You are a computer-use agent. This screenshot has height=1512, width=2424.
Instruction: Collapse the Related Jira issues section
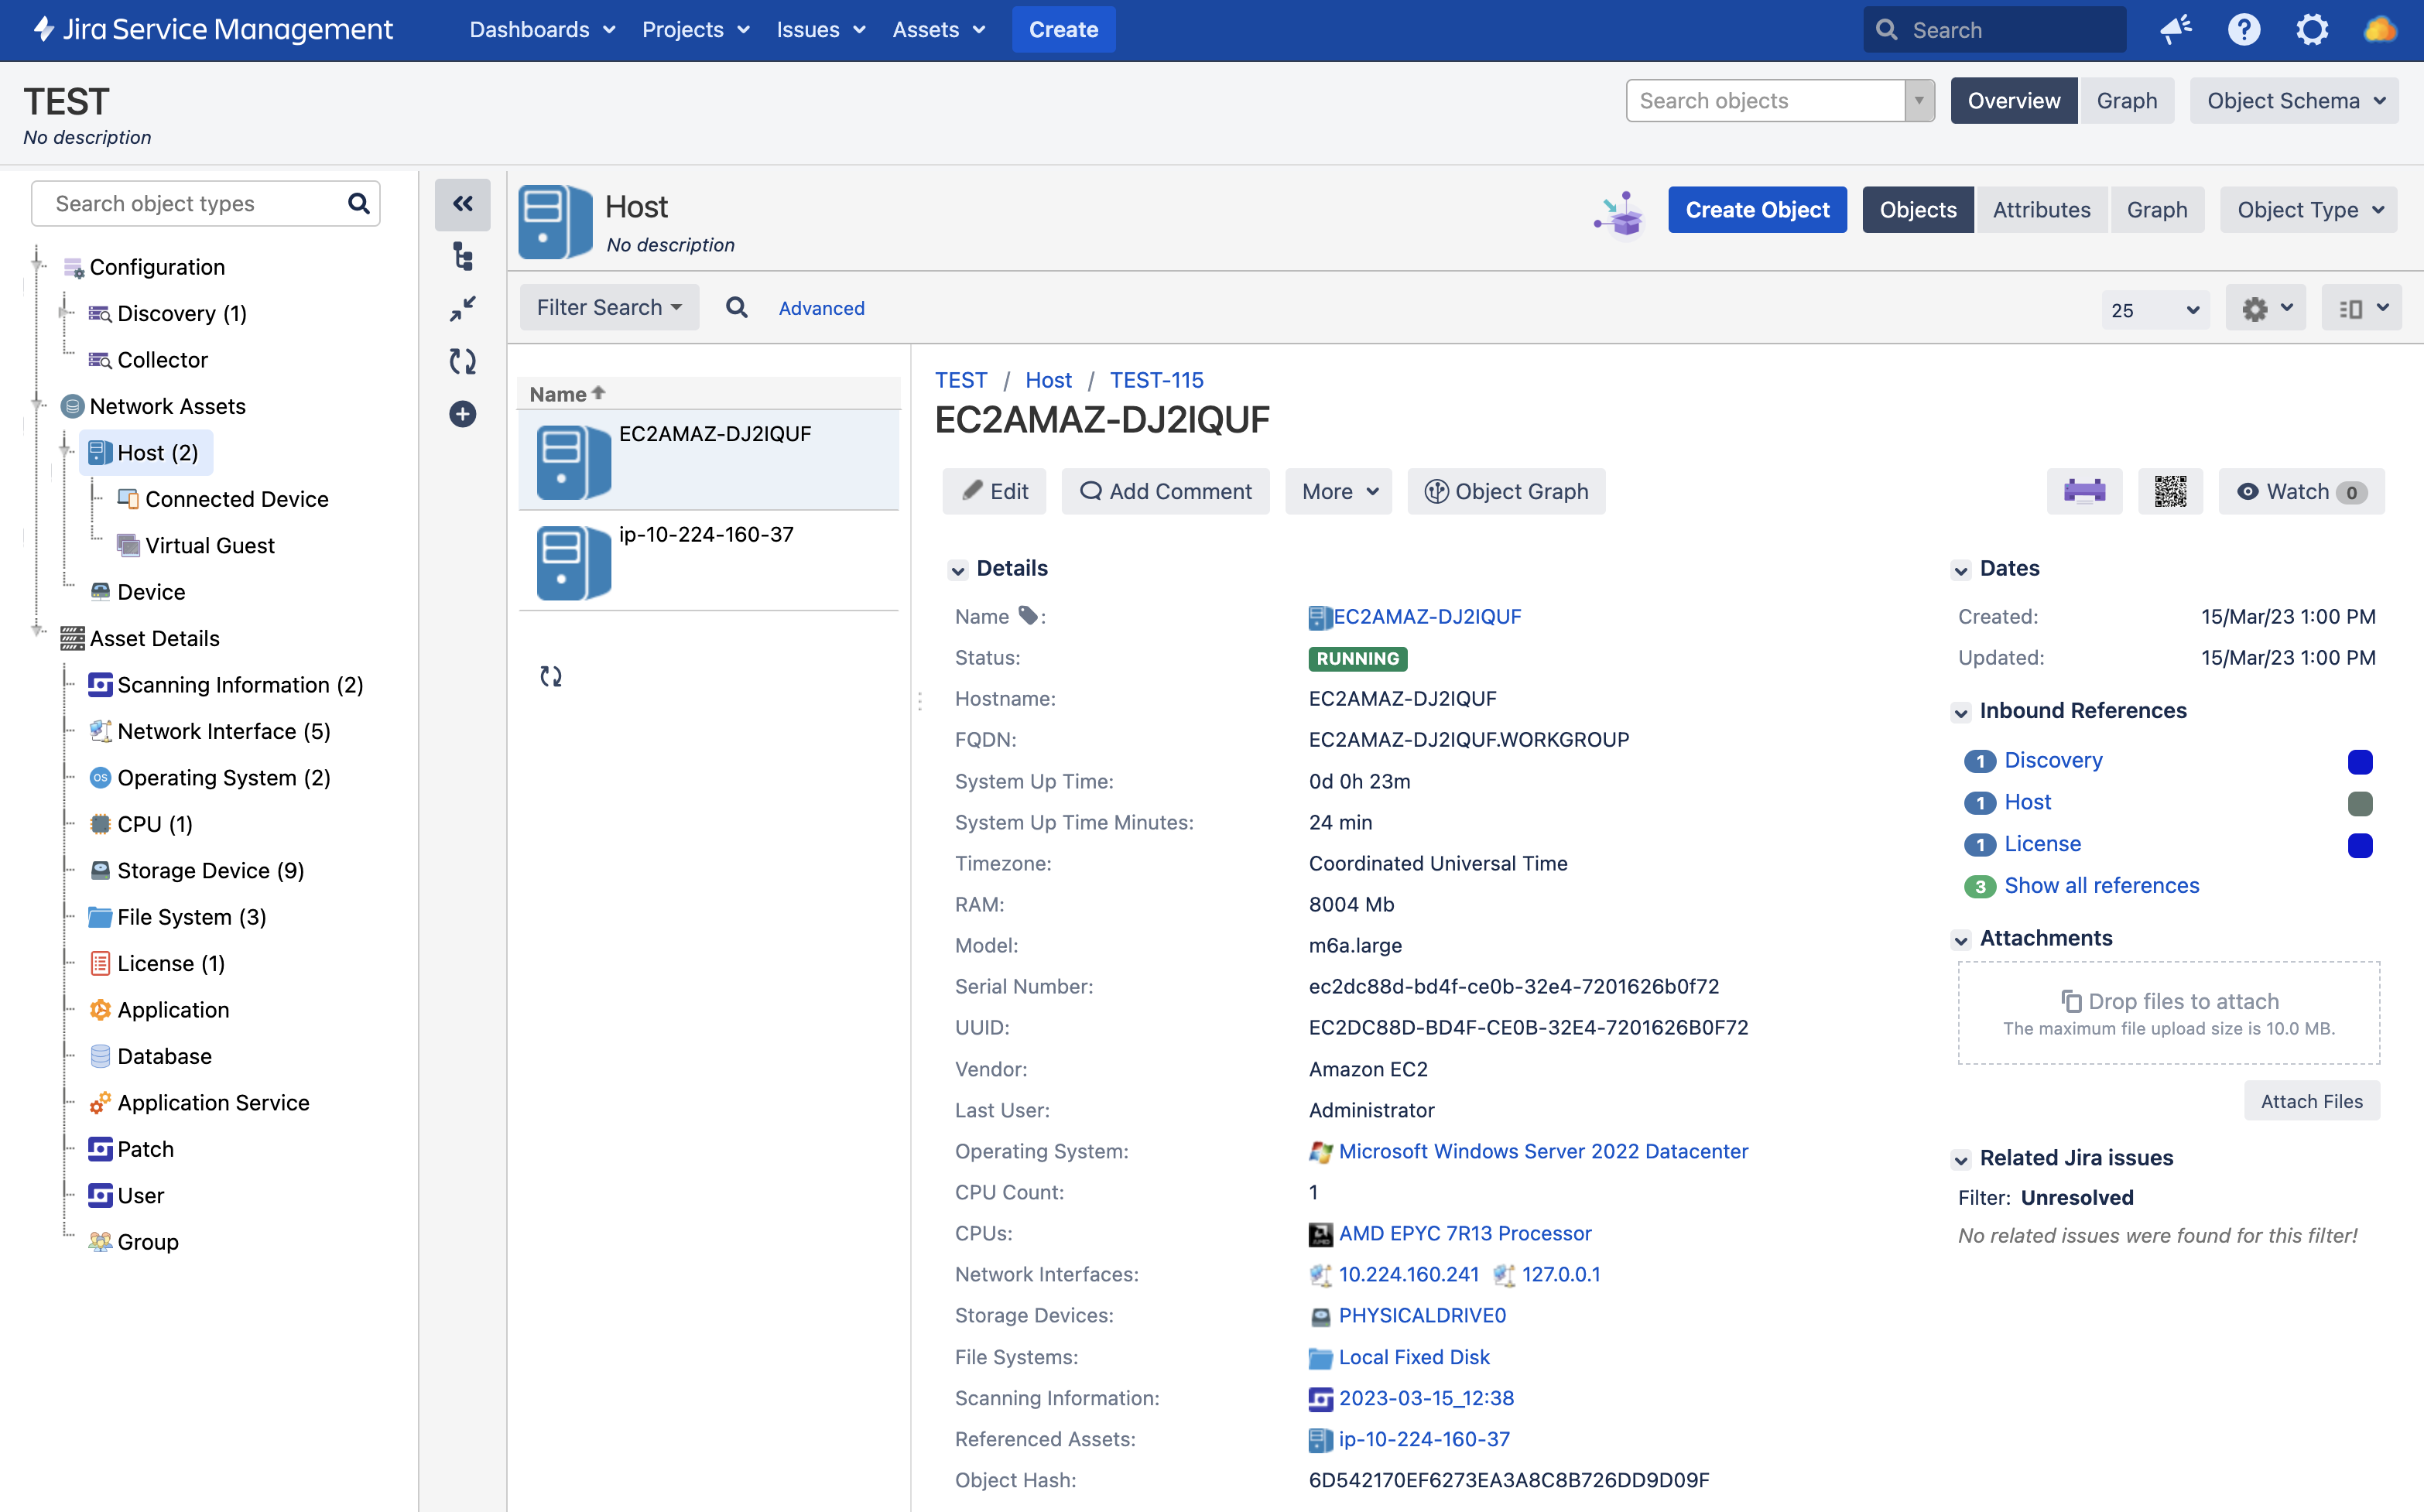[1961, 1159]
